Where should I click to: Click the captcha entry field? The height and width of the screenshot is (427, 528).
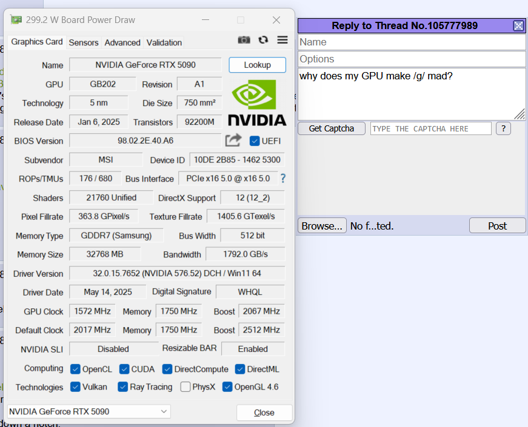(430, 128)
